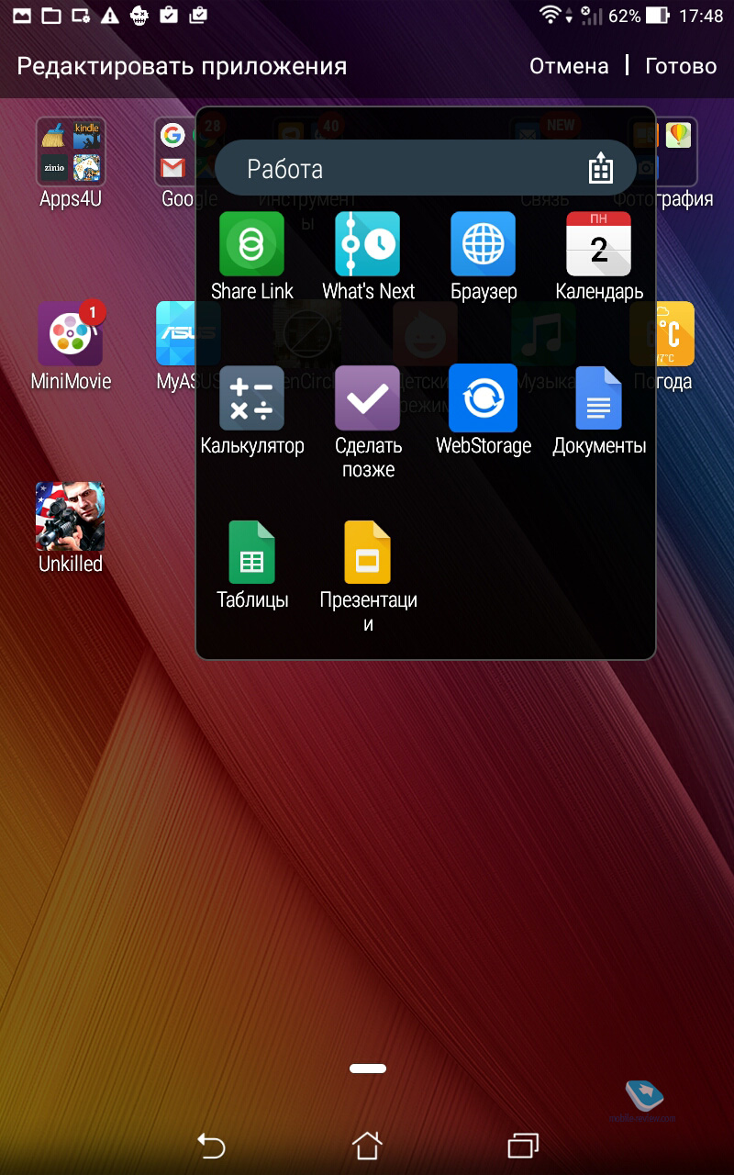This screenshot has width=734, height=1175.
Task: Tap the Play Store icon in Работа folder header
Action: tap(600, 168)
